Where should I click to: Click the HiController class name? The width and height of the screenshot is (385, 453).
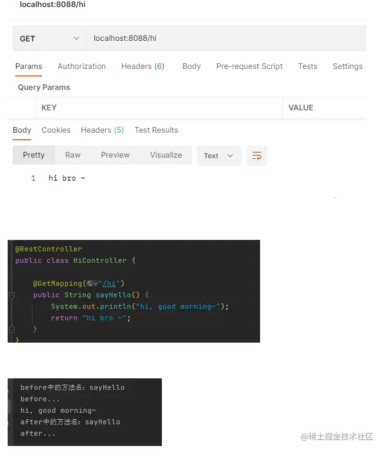pyautogui.click(x=100, y=260)
